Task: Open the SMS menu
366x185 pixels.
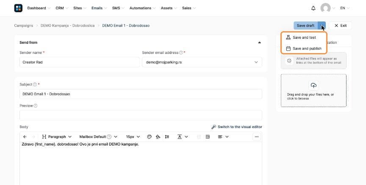Action: [118, 8]
